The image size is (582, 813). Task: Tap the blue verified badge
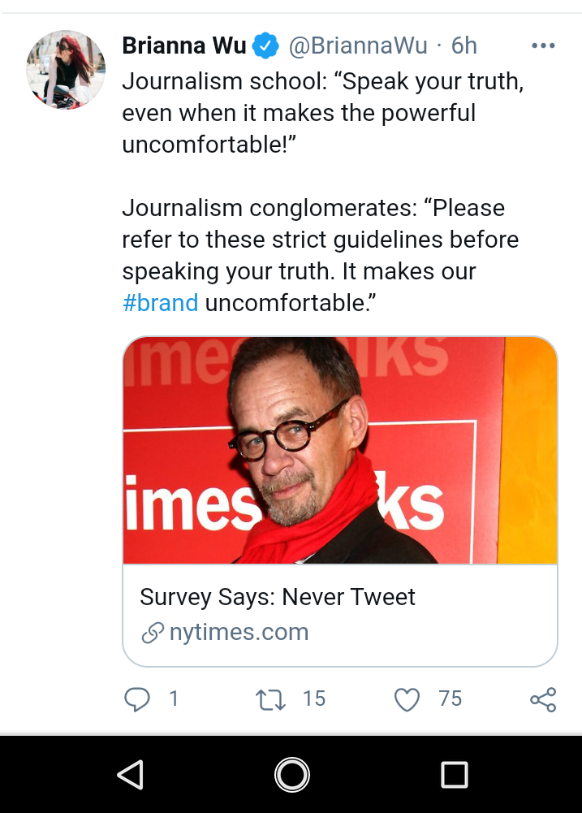(265, 45)
